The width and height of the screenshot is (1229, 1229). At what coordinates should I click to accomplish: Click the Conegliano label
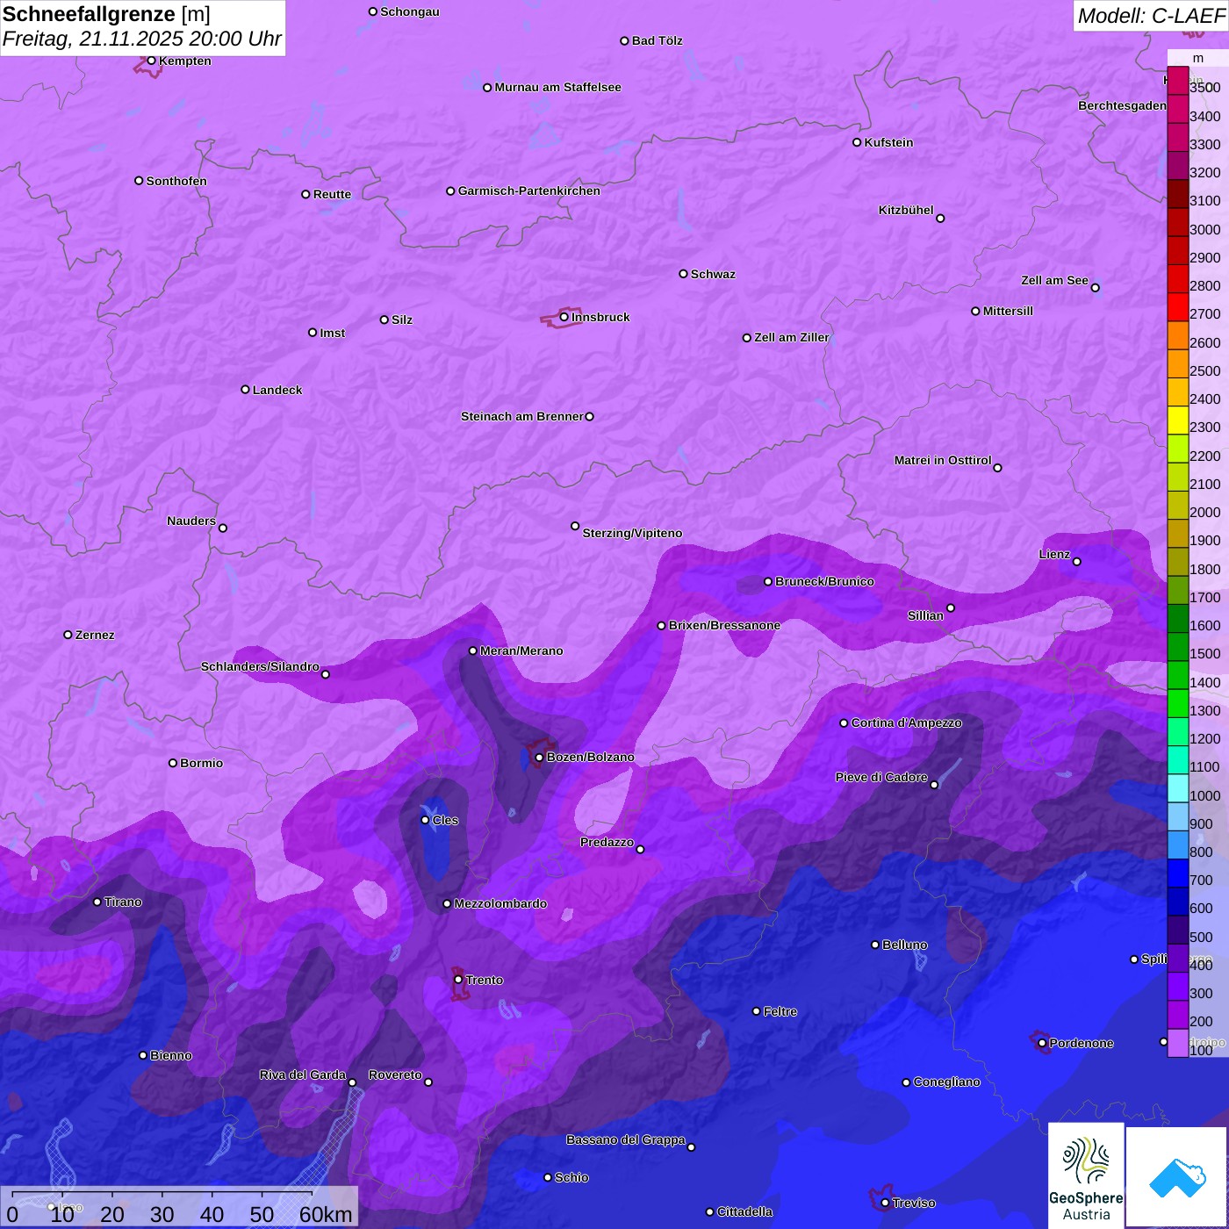(x=946, y=1082)
